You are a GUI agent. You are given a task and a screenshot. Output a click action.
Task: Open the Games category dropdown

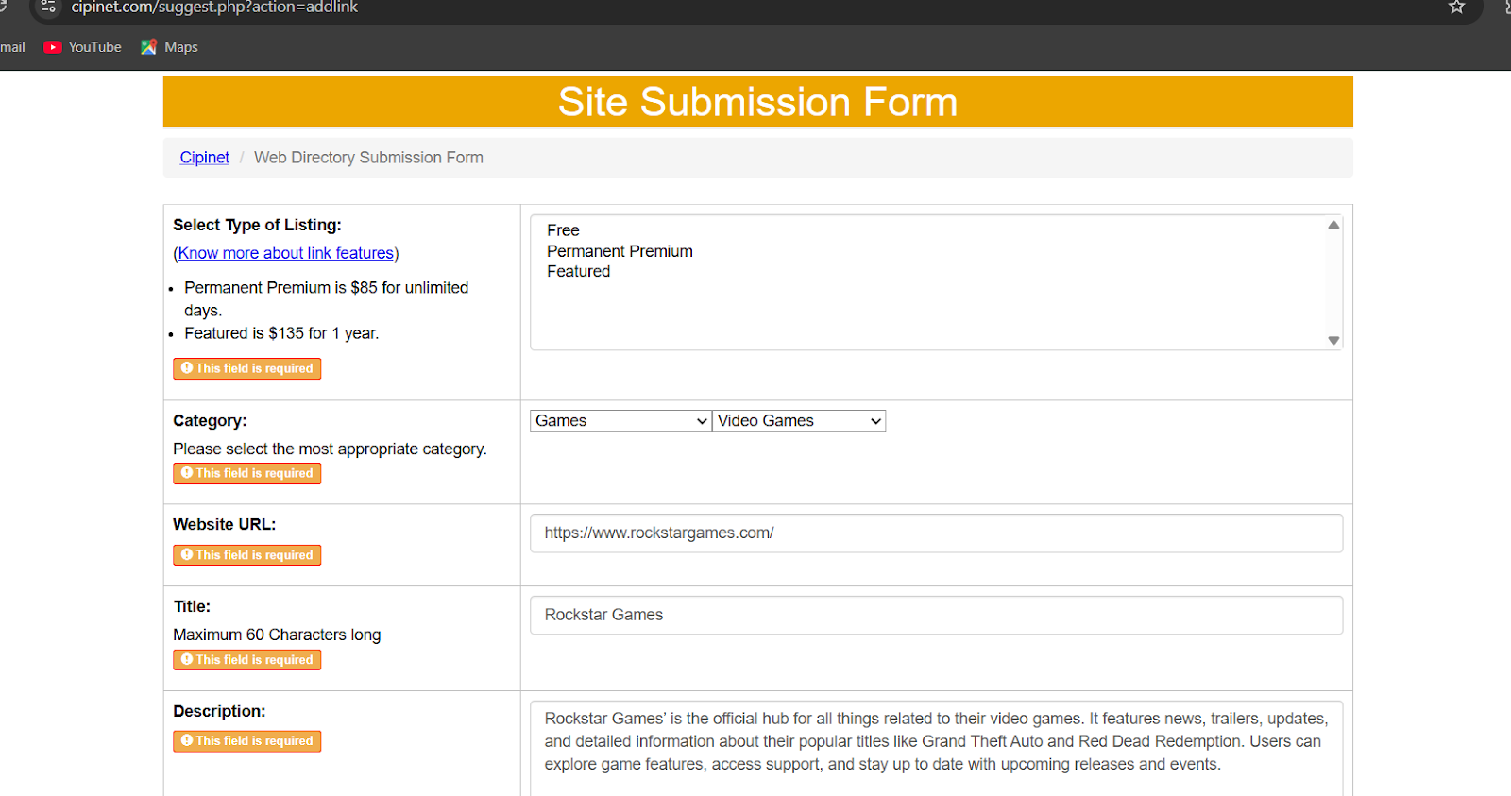click(x=620, y=421)
